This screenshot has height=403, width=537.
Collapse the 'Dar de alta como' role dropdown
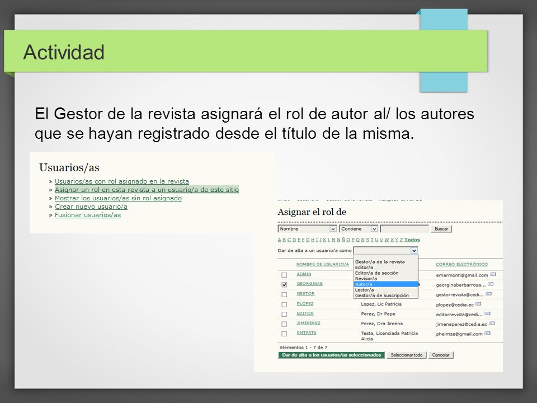click(x=414, y=251)
